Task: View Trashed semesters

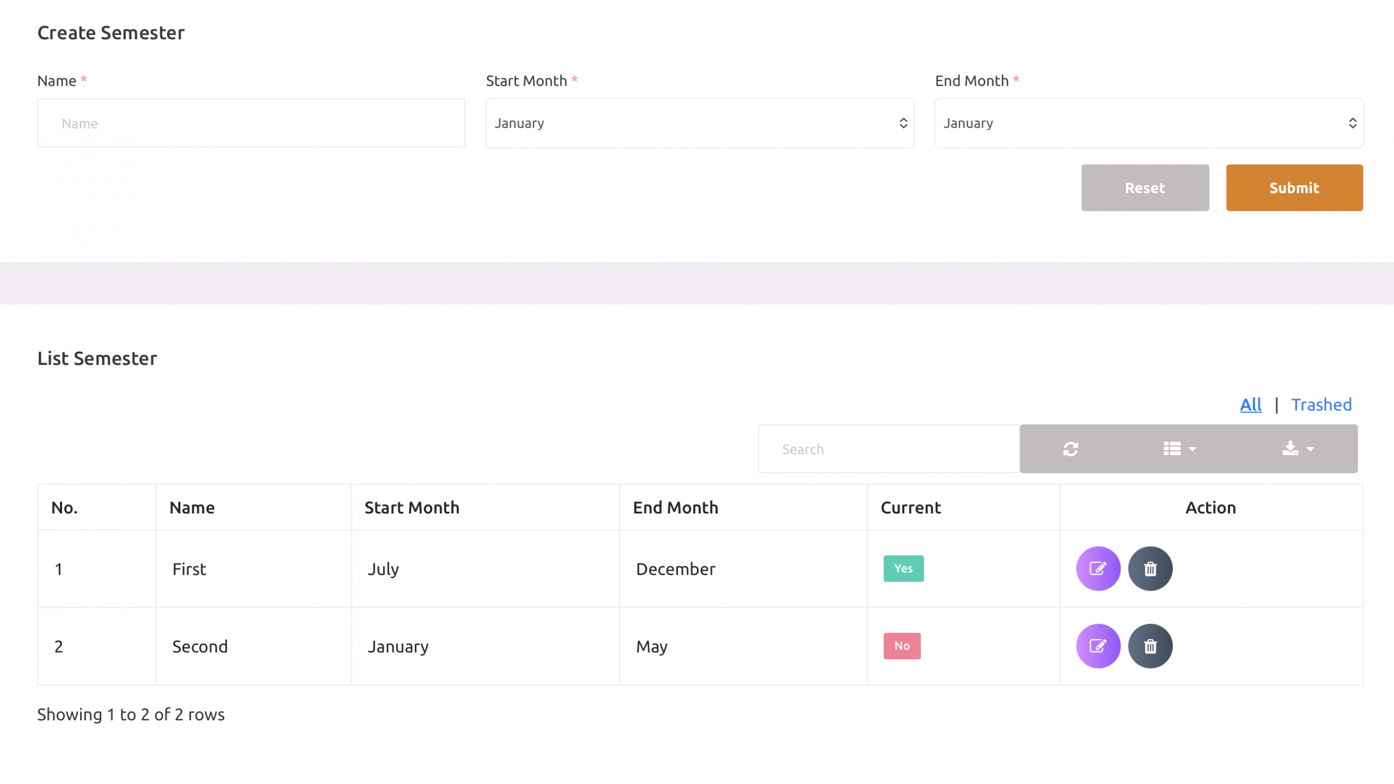Action: (1321, 405)
